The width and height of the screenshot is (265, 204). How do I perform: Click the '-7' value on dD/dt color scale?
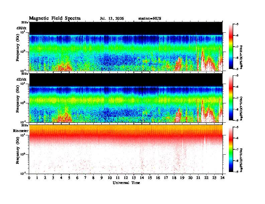pos(237,98)
